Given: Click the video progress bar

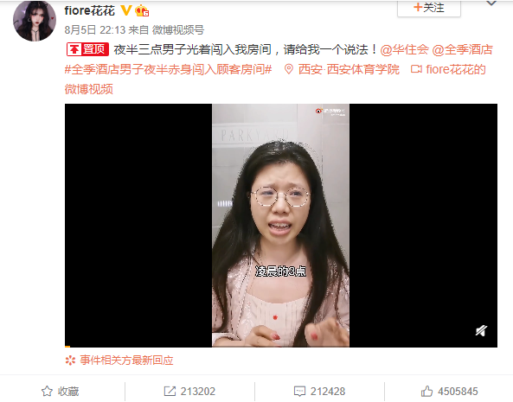Looking at the screenshot, I should (281, 346).
